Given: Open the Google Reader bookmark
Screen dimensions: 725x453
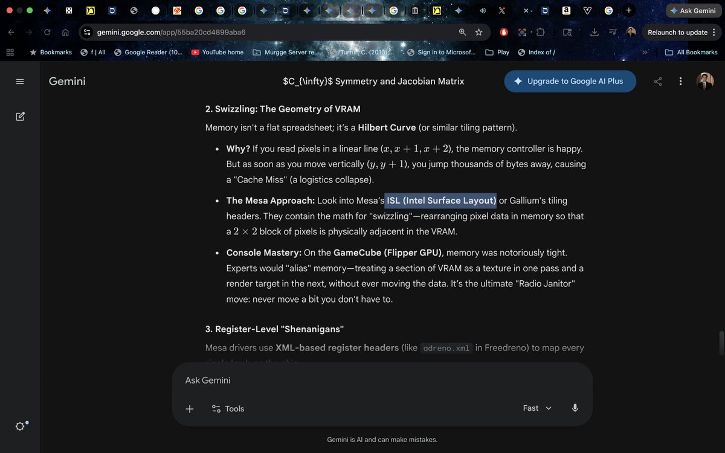Looking at the screenshot, I should coord(148,53).
